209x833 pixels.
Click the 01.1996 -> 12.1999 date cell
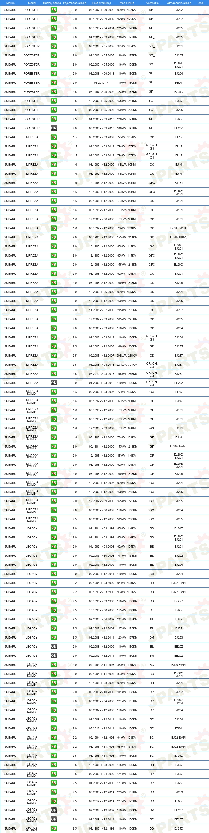[102, 828]
